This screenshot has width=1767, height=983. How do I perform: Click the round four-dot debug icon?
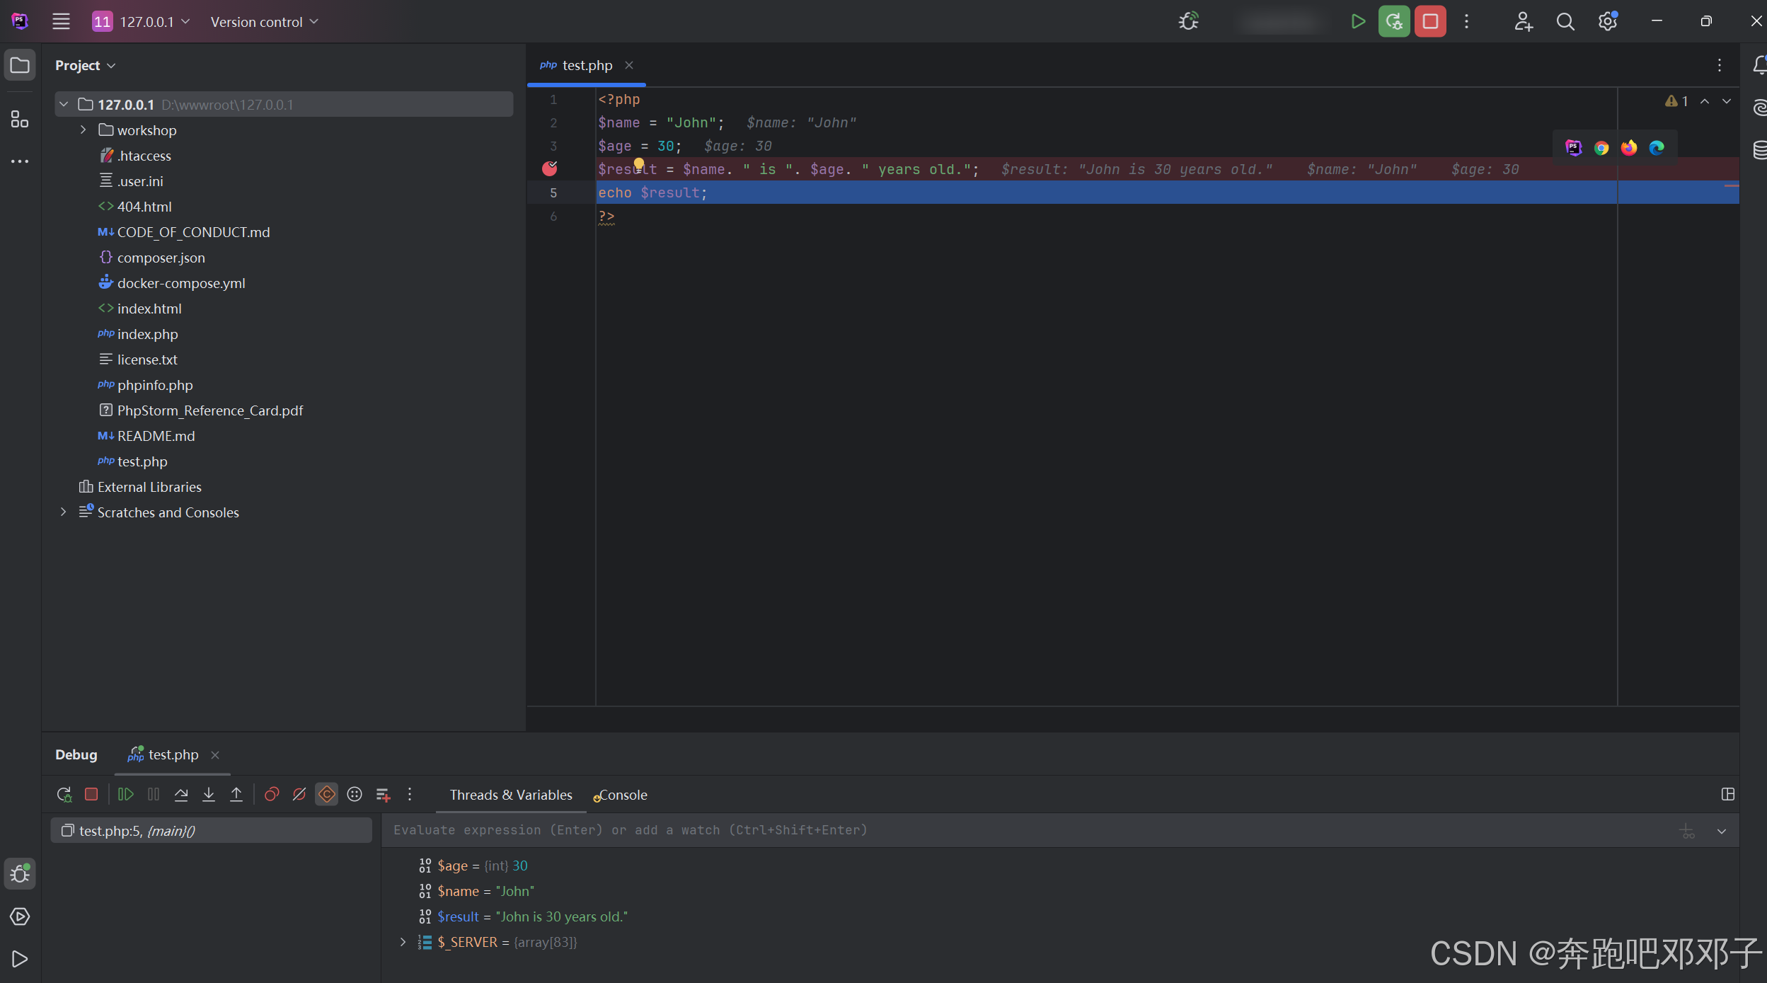355,795
